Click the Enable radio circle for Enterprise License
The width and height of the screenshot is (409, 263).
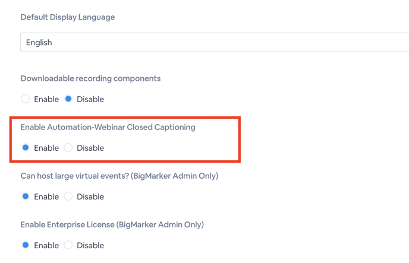click(26, 245)
